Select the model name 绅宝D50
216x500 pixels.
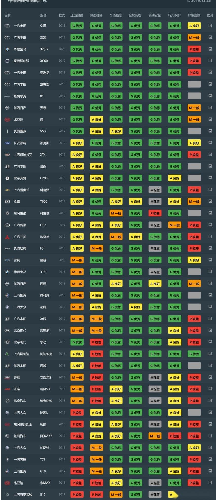tap(46, 401)
